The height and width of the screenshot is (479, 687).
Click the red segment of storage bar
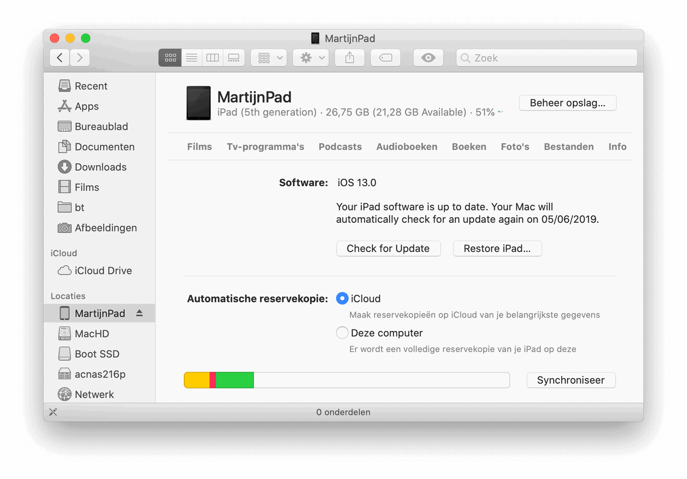pos(213,380)
